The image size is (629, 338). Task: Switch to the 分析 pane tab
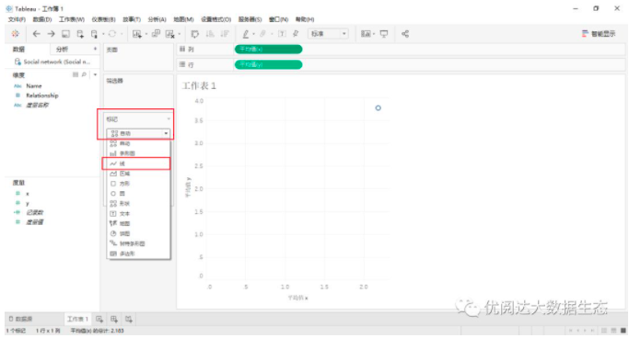(x=63, y=50)
